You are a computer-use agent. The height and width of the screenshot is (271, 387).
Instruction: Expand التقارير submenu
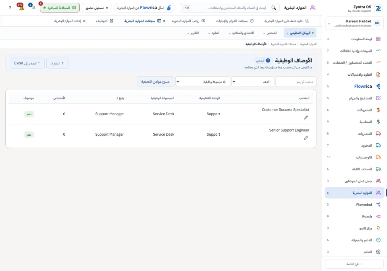pyautogui.click(x=193, y=33)
